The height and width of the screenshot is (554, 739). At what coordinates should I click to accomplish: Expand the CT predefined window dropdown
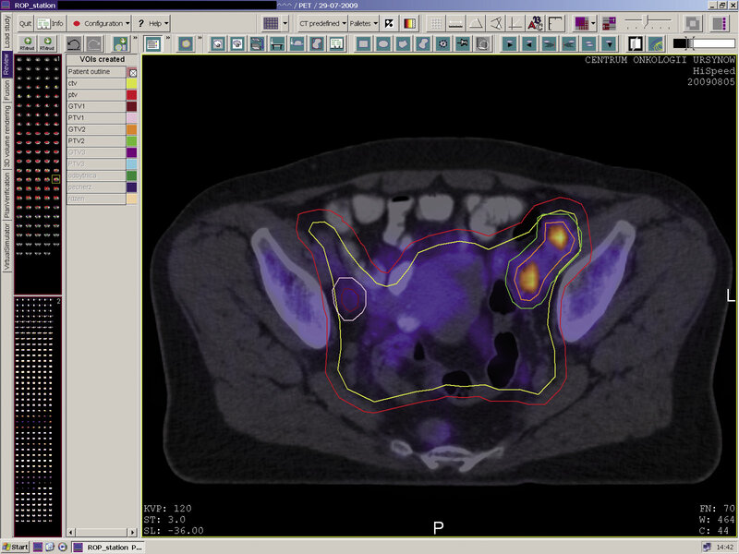pyautogui.click(x=322, y=23)
